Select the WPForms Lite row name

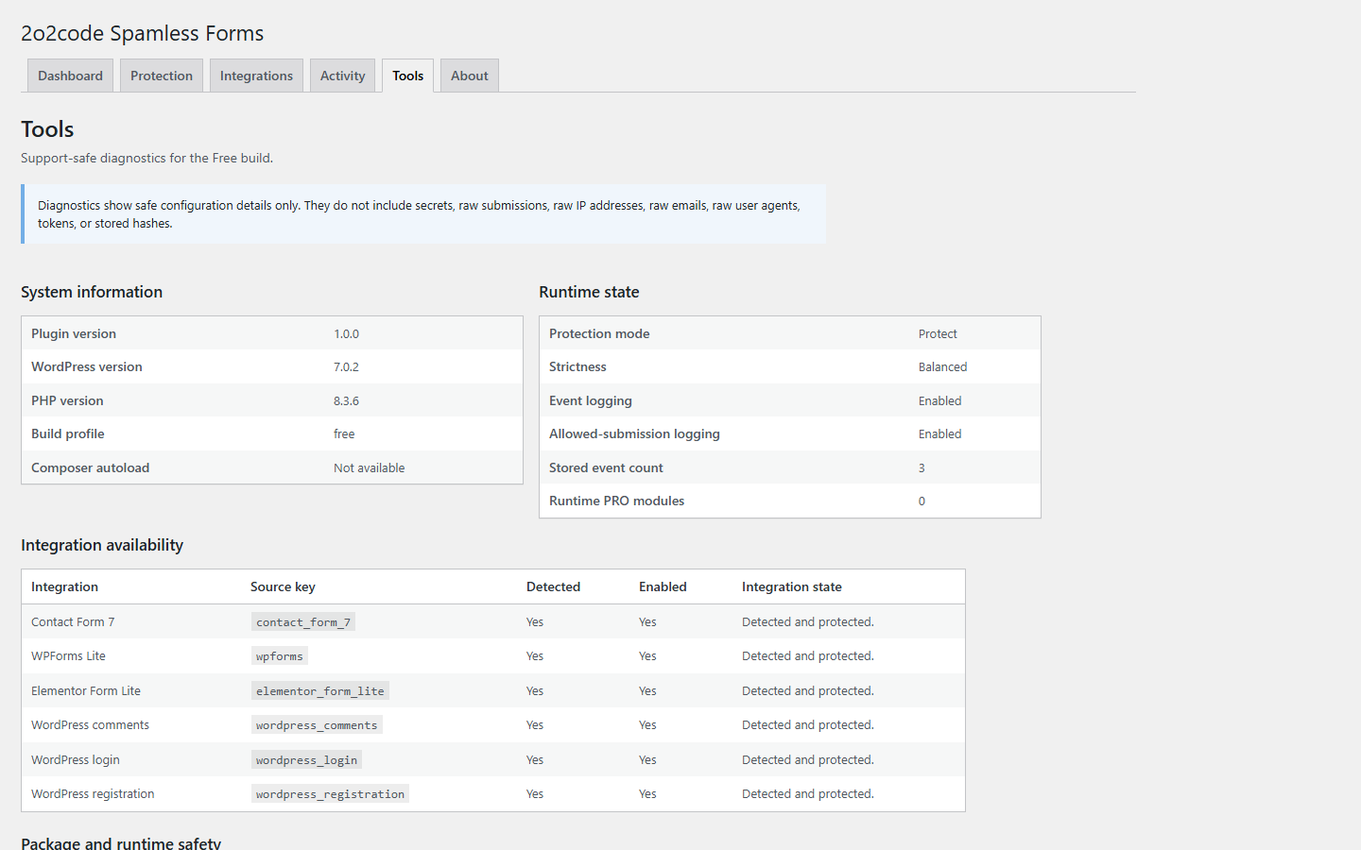pos(68,656)
